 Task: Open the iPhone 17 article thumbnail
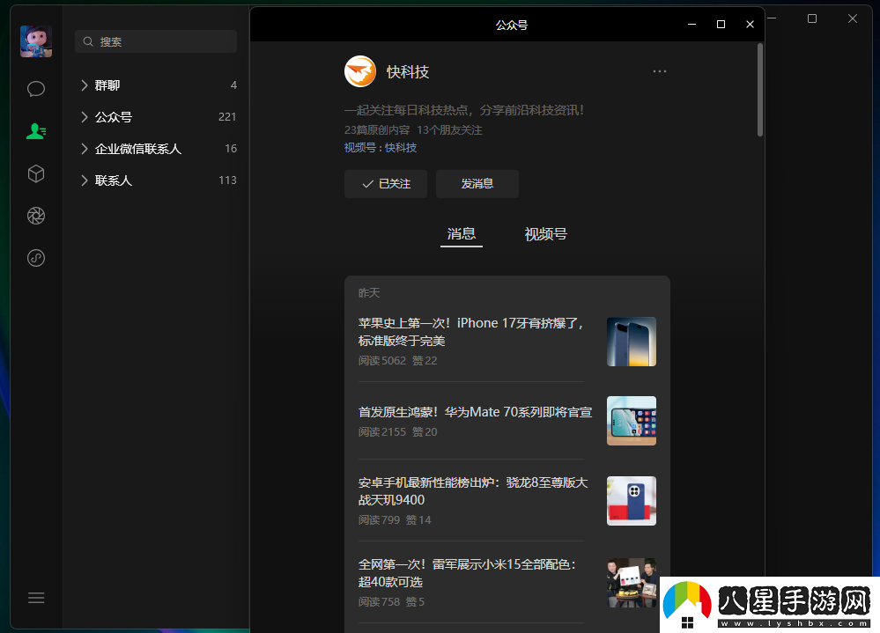pyautogui.click(x=631, y=341)
